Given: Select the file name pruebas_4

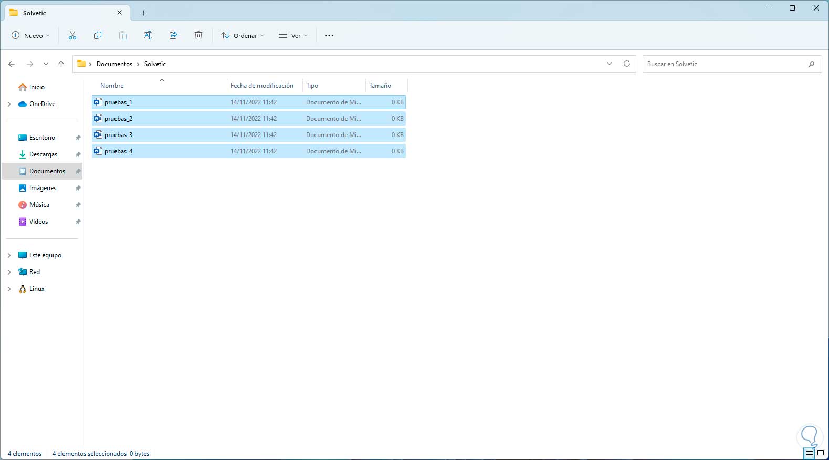Looking at the screenshot, I should [118, 151].
